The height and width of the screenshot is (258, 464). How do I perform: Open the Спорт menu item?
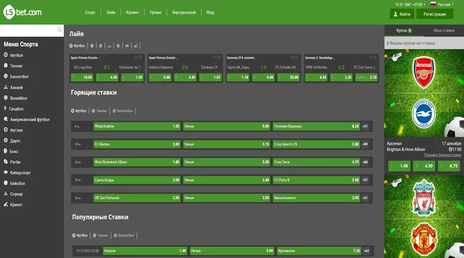(90, 12)
